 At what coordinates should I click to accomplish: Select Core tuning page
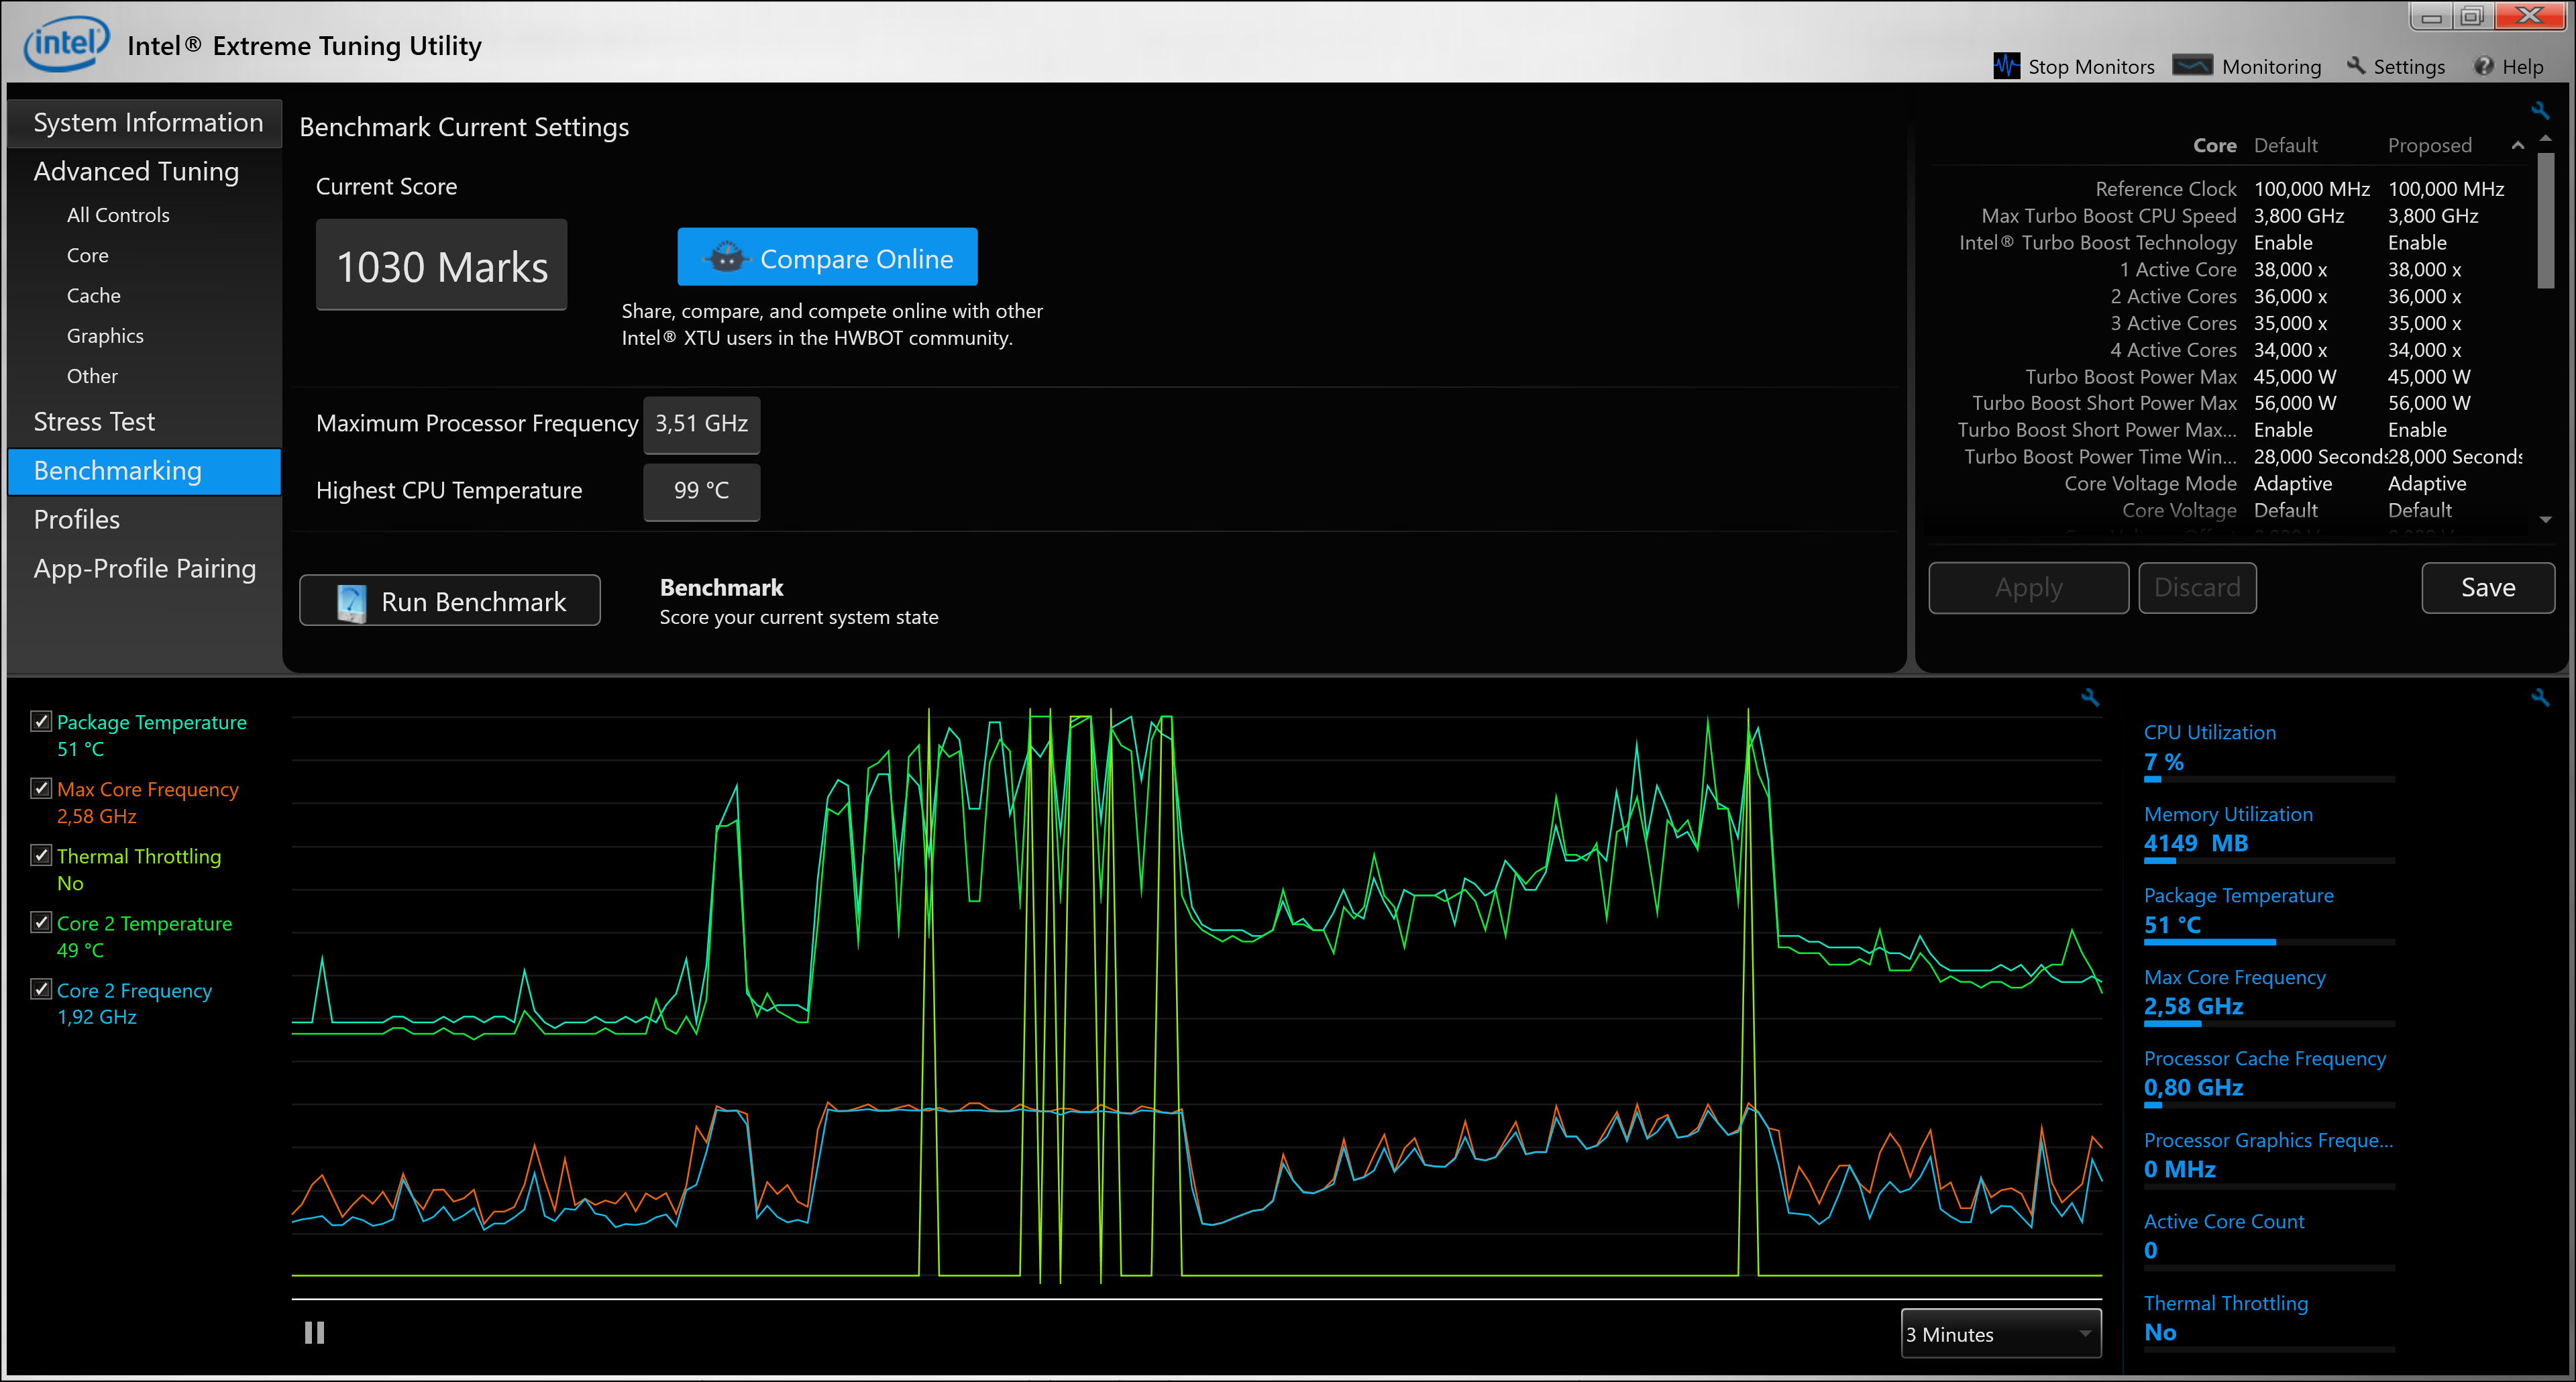[x=87, y=256]
